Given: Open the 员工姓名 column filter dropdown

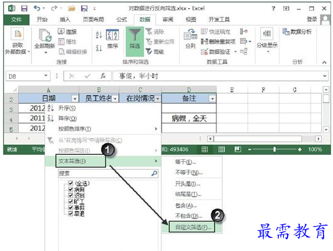Looking at the screenshot, I should [x=115, y=99].
